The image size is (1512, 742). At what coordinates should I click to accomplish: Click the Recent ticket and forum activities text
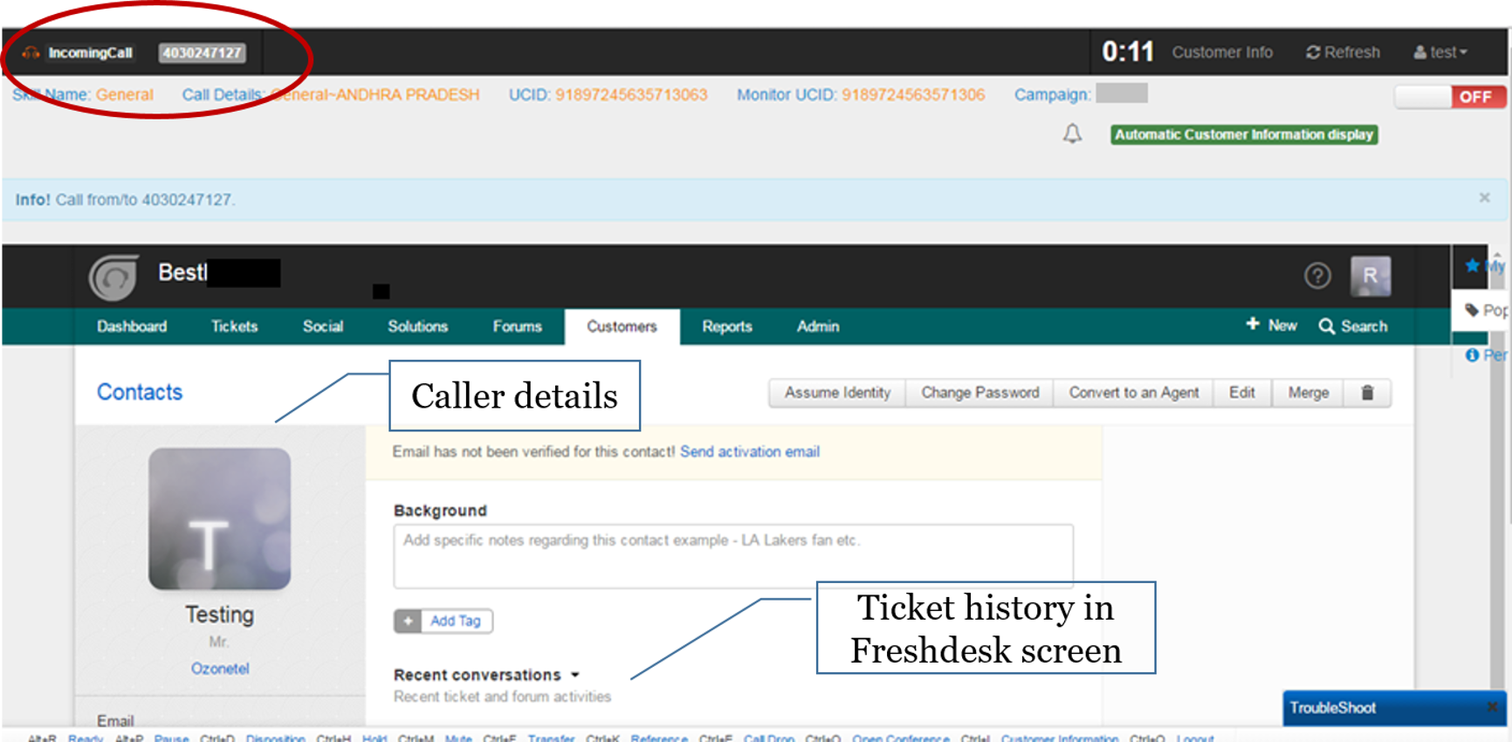[x=502, y=697]
